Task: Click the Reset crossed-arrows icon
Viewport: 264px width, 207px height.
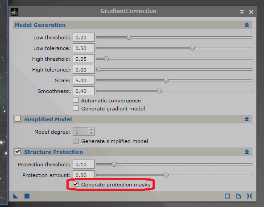Action: (249, 196)
